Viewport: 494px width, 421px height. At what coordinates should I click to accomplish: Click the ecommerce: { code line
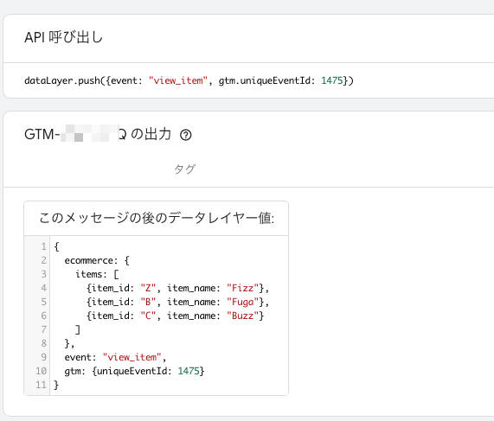(x=97, y=260)
